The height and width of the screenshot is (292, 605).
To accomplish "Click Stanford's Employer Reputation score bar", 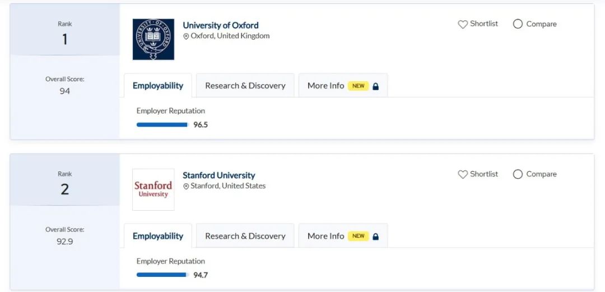I will [x=162, y=275].
